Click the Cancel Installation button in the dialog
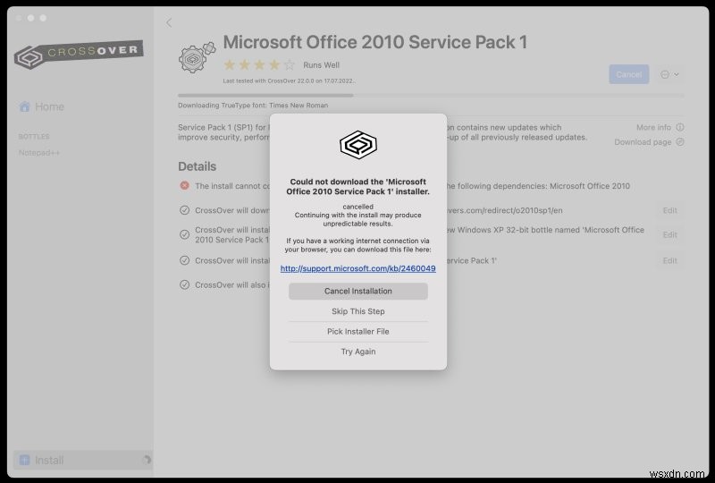Screen dimensions: 715x483 [x=358, y=292]
